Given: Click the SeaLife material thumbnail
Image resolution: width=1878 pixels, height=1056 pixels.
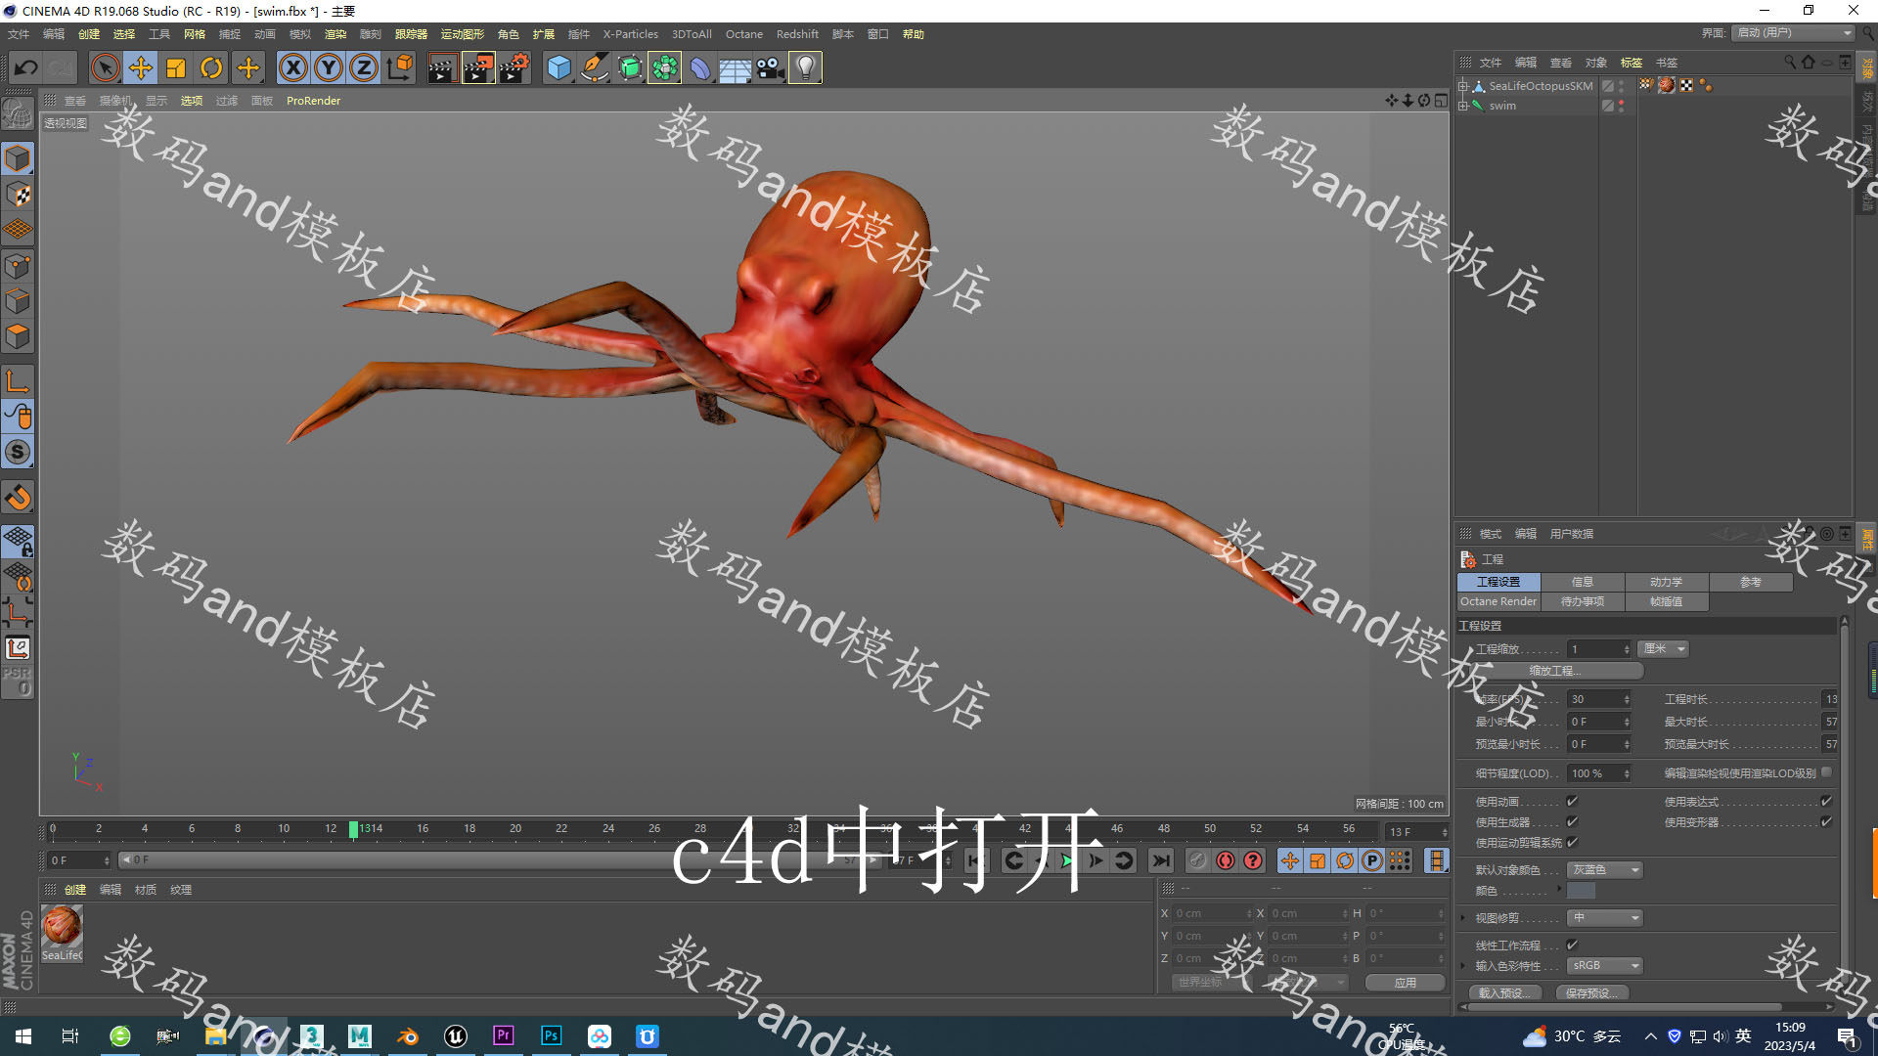Looking at the screenshot, I should [62, 926].
